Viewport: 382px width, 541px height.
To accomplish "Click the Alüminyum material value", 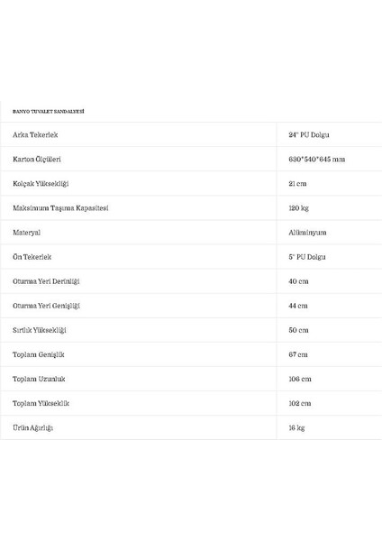I will click(307, 233).
